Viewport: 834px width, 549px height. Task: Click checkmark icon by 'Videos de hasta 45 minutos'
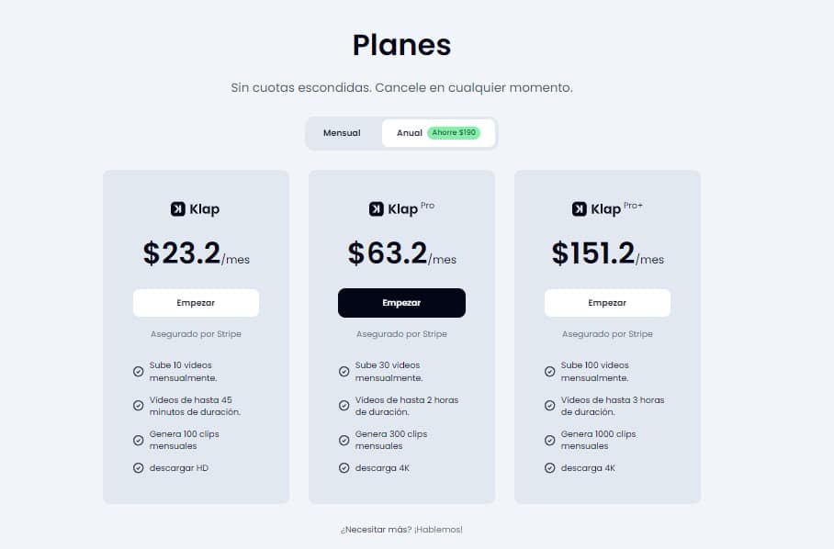click(x=139, y=406)
